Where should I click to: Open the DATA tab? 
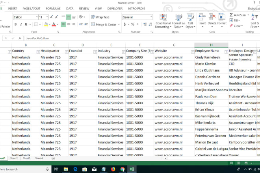(x=70, y=9)
